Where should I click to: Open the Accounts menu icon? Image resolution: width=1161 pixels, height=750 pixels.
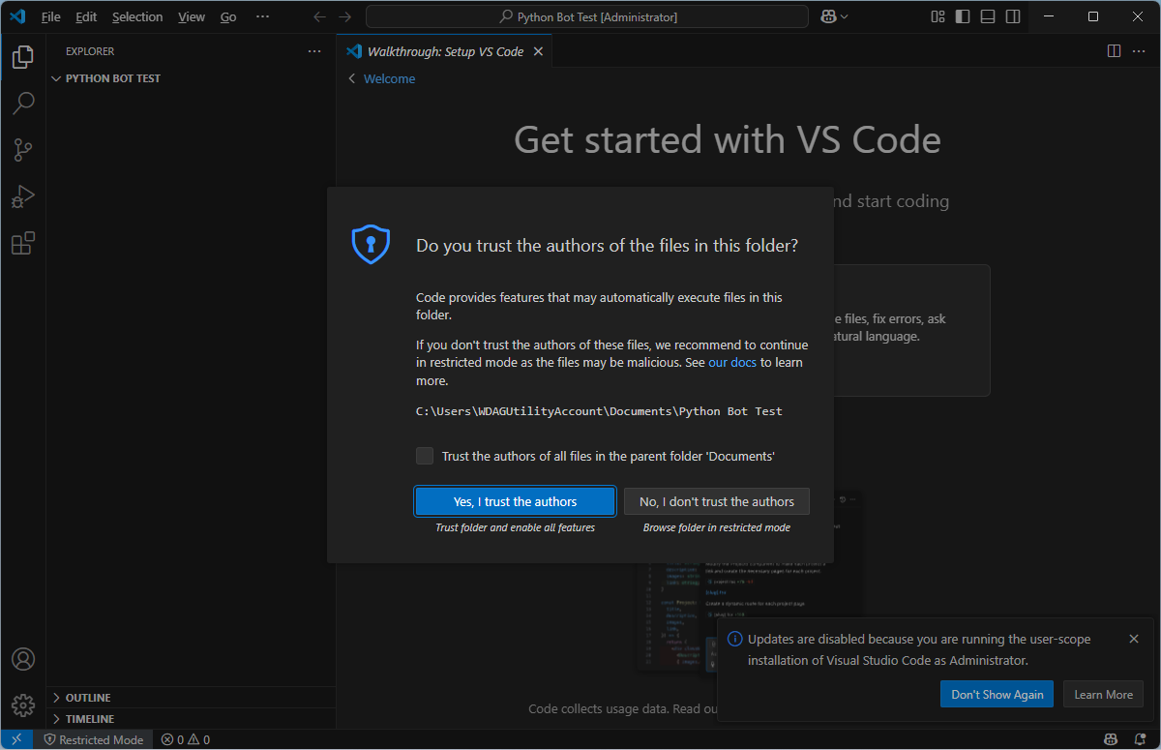pyautogui.click(x=23, y=659)
